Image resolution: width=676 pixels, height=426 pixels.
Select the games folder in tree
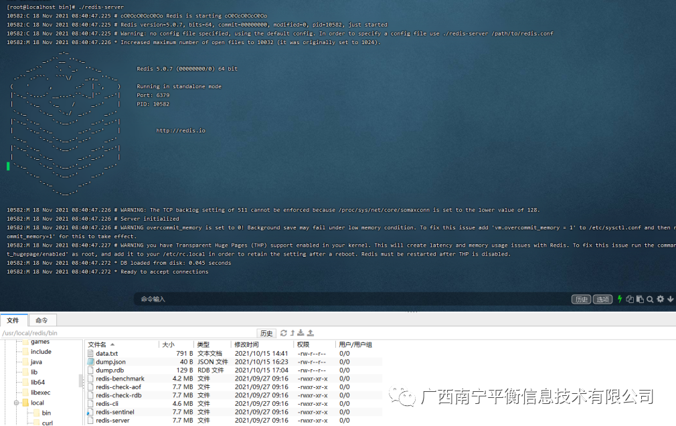pos(40,342)
